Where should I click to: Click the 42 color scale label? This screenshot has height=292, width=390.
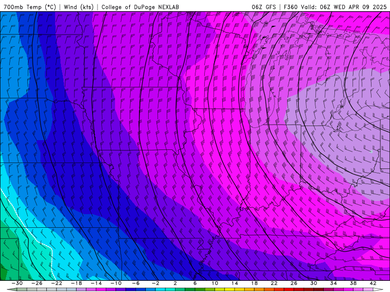pos(373,283)
